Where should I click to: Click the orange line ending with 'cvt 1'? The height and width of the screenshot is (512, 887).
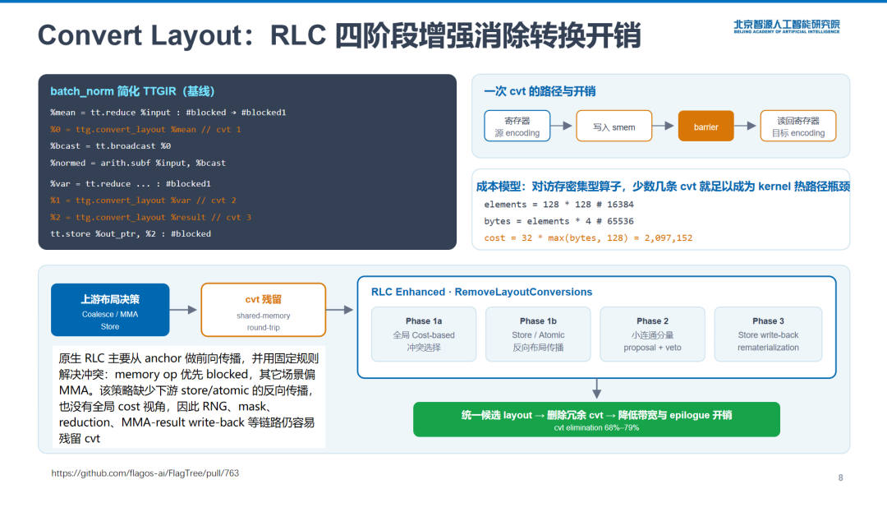tap(145, 130)
